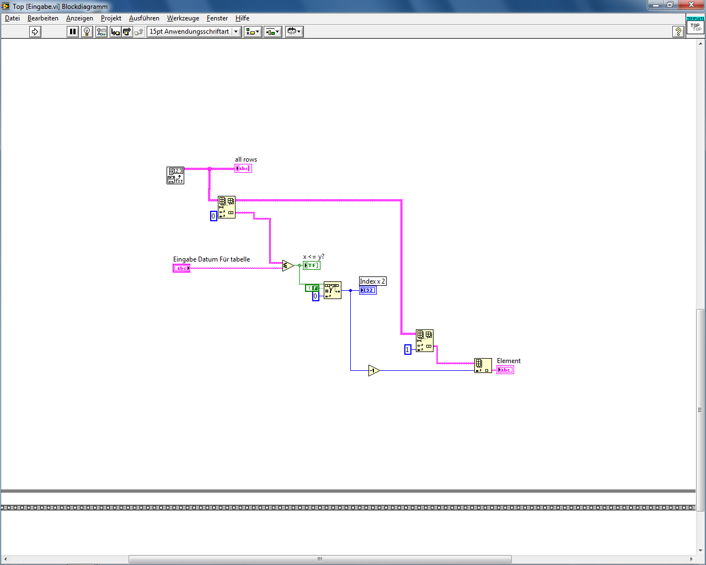706x565 pixels.
Task: Click the 'x <= y?' label text
Action: click(x=314, y=257)
